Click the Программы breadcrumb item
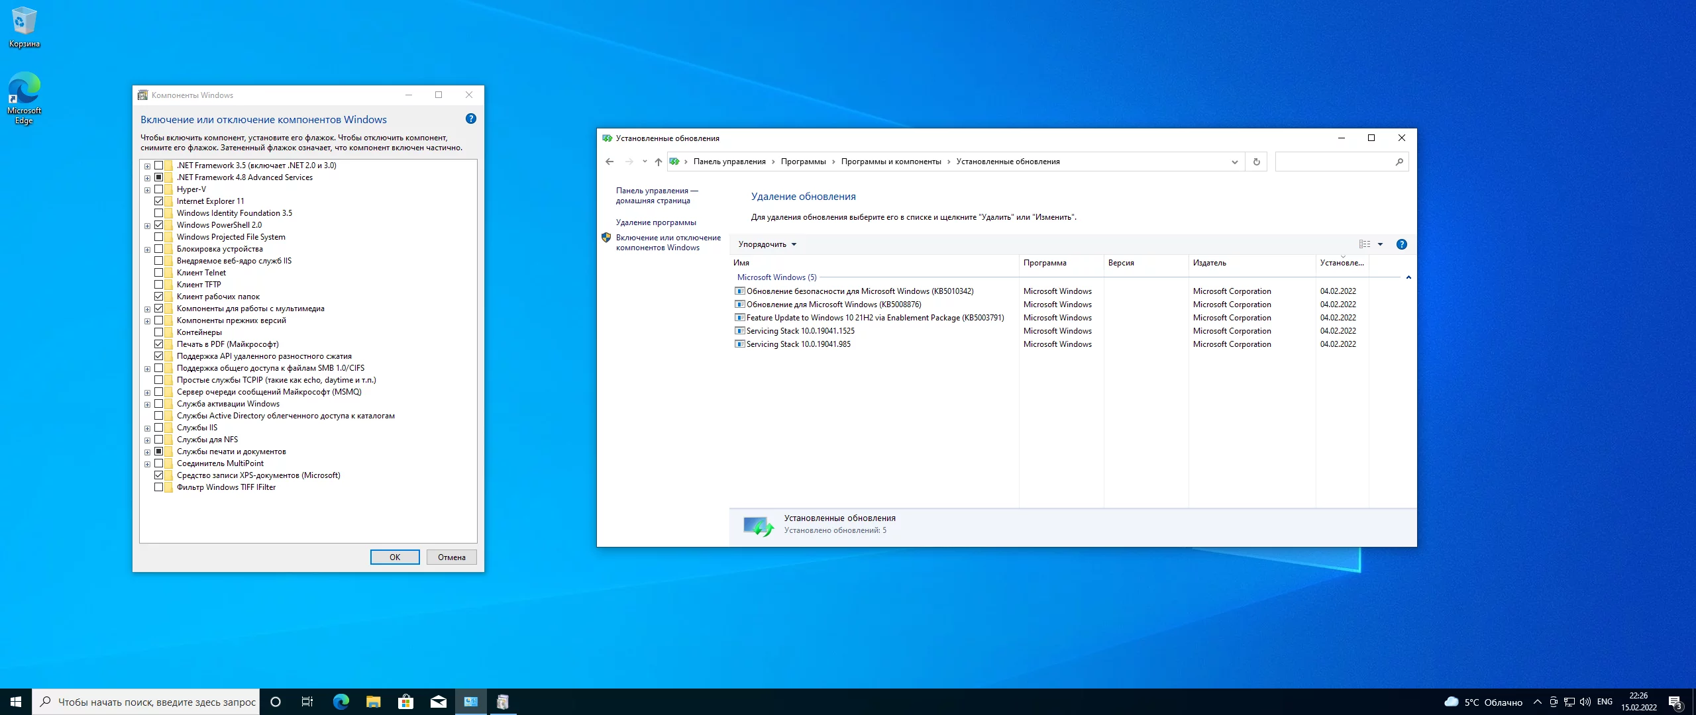 click(x=803, y=162)
